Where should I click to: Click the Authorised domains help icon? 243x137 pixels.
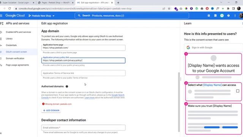[x=67, y=86]
